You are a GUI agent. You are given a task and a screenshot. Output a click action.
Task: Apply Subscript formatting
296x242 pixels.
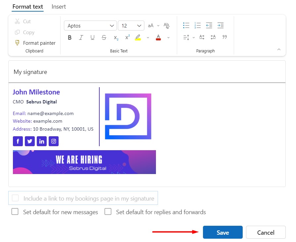point(116,38)
